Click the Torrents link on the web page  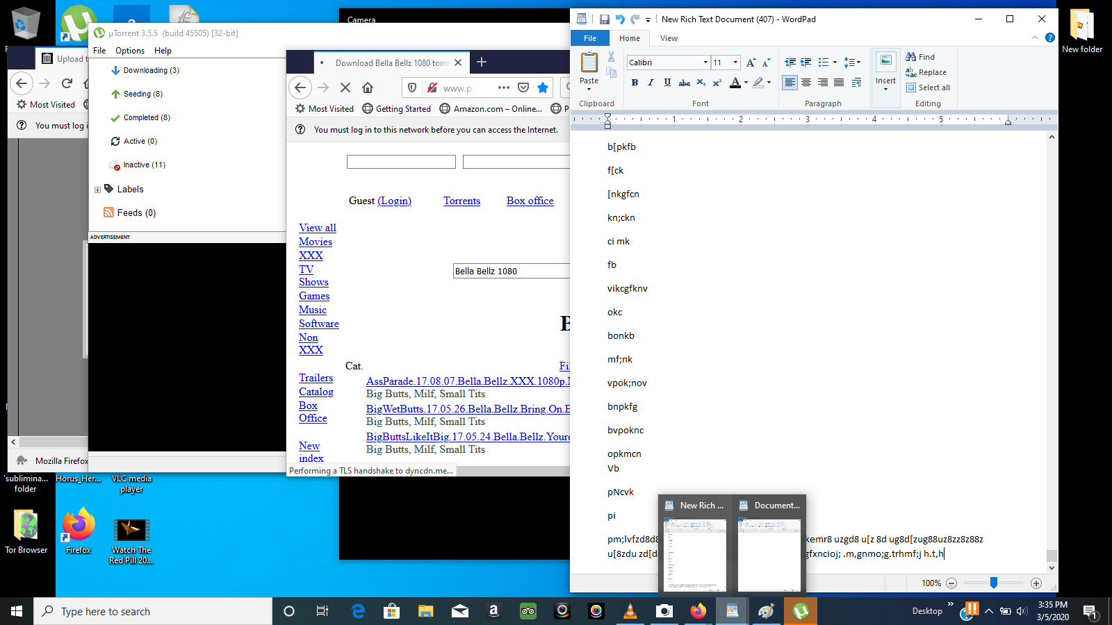click(x=462, y=201)
